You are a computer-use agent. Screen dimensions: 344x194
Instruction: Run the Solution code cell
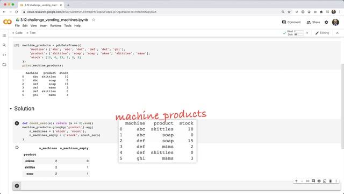[x=17, y=123]
